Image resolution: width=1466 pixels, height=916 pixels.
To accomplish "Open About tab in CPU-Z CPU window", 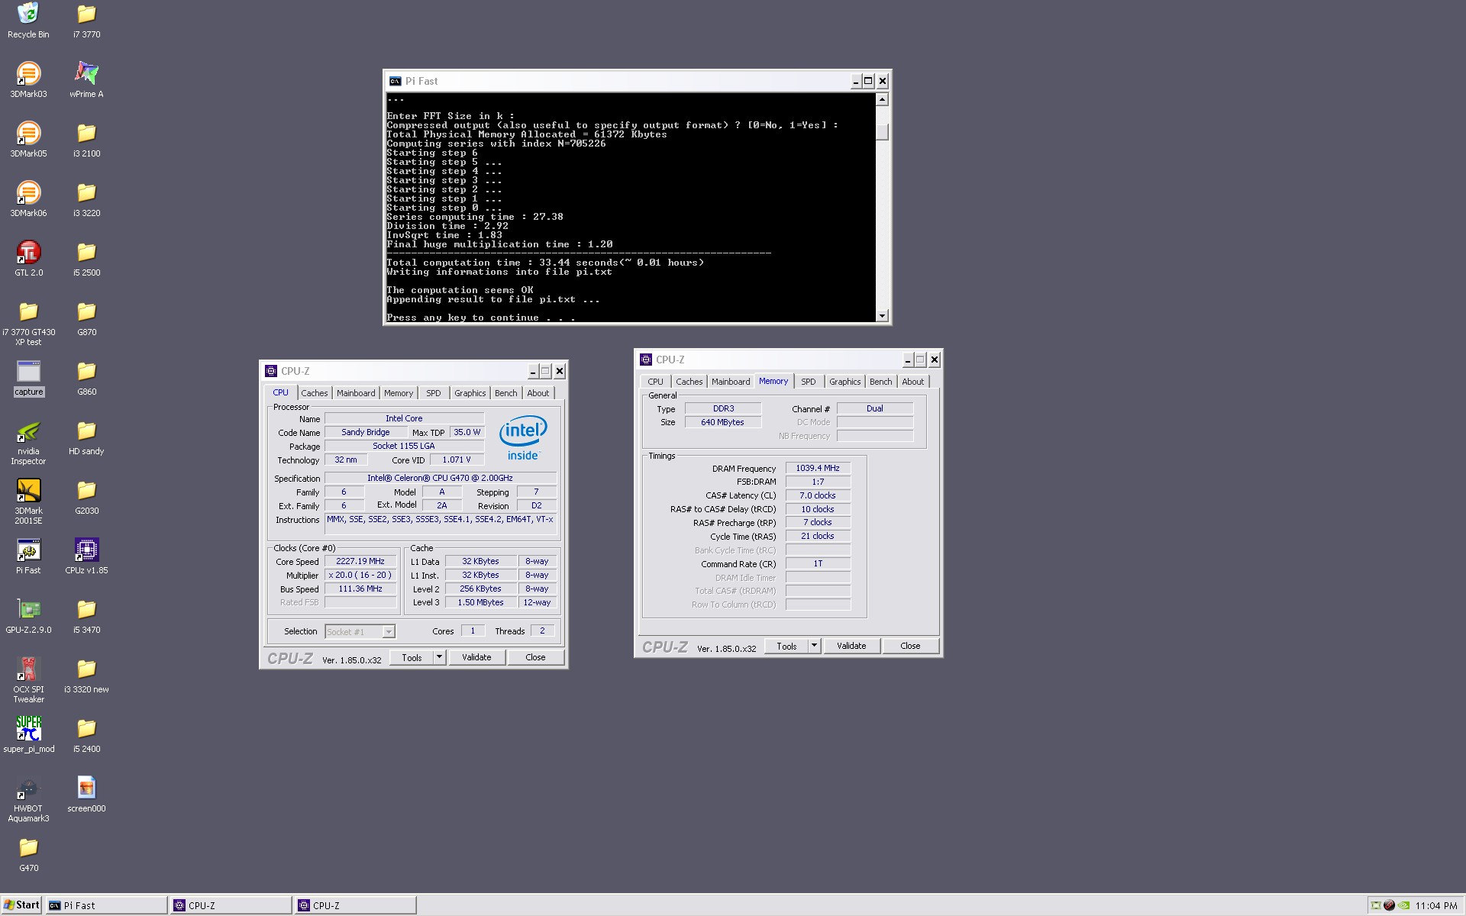I will click(538, 393).
